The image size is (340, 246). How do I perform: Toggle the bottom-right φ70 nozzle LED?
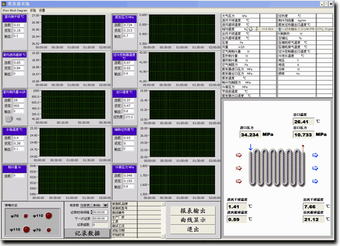(48, 229)
